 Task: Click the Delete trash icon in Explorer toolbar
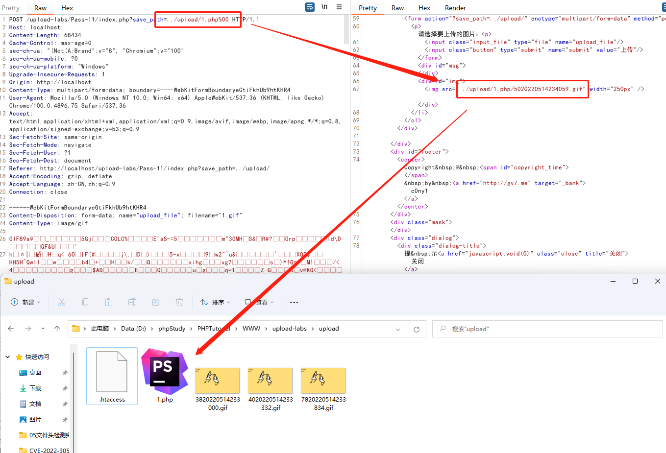(179, 302)
